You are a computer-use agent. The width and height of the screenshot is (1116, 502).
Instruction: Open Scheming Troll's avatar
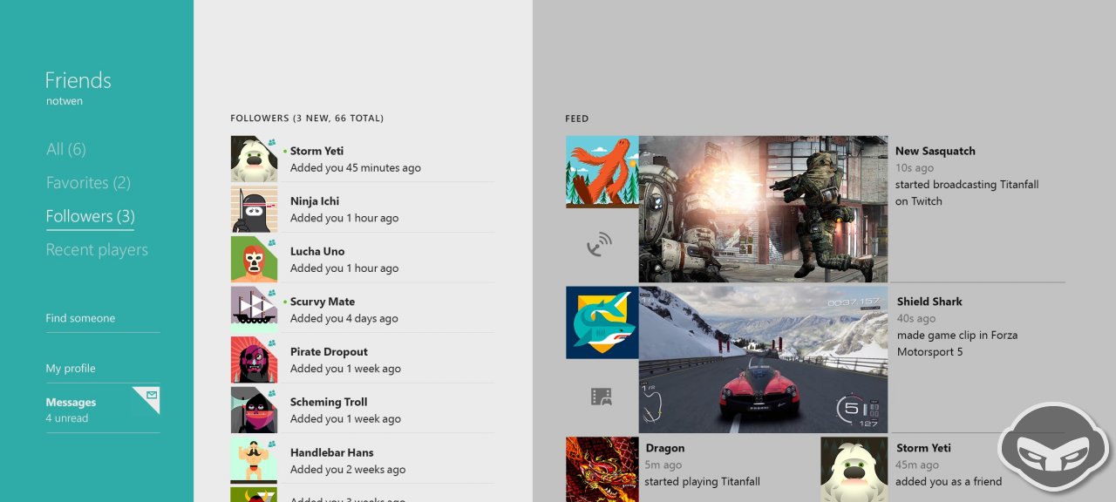coord(254,410)
